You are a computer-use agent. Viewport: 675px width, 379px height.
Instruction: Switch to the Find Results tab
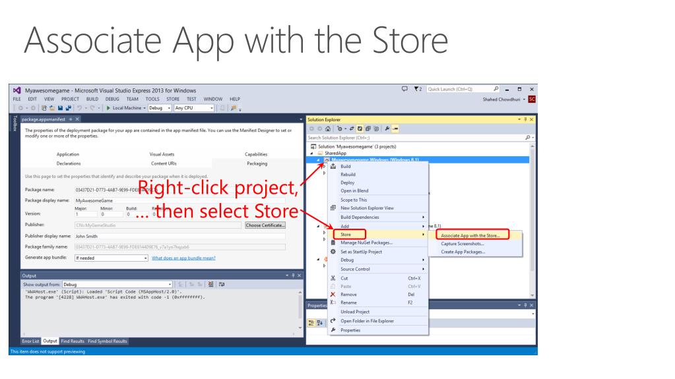point(73,341)
